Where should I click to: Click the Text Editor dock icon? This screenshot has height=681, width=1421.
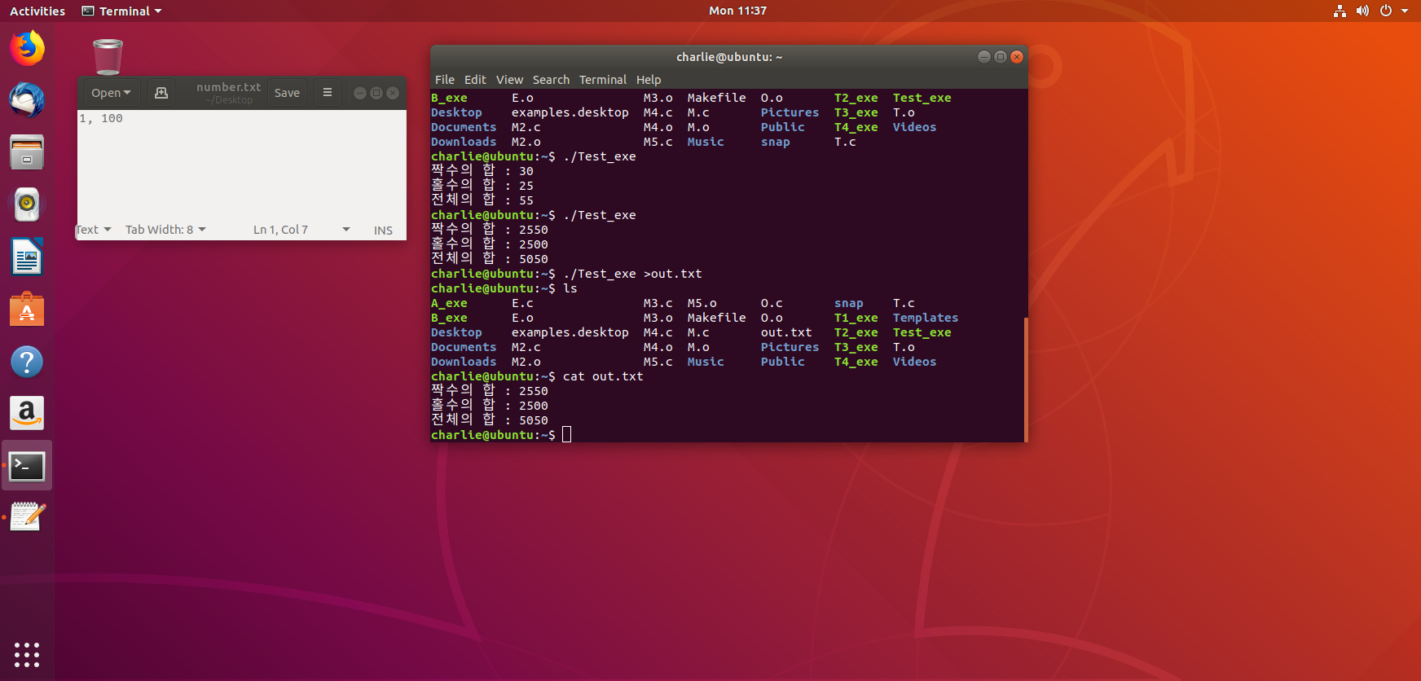pos(27,517)
